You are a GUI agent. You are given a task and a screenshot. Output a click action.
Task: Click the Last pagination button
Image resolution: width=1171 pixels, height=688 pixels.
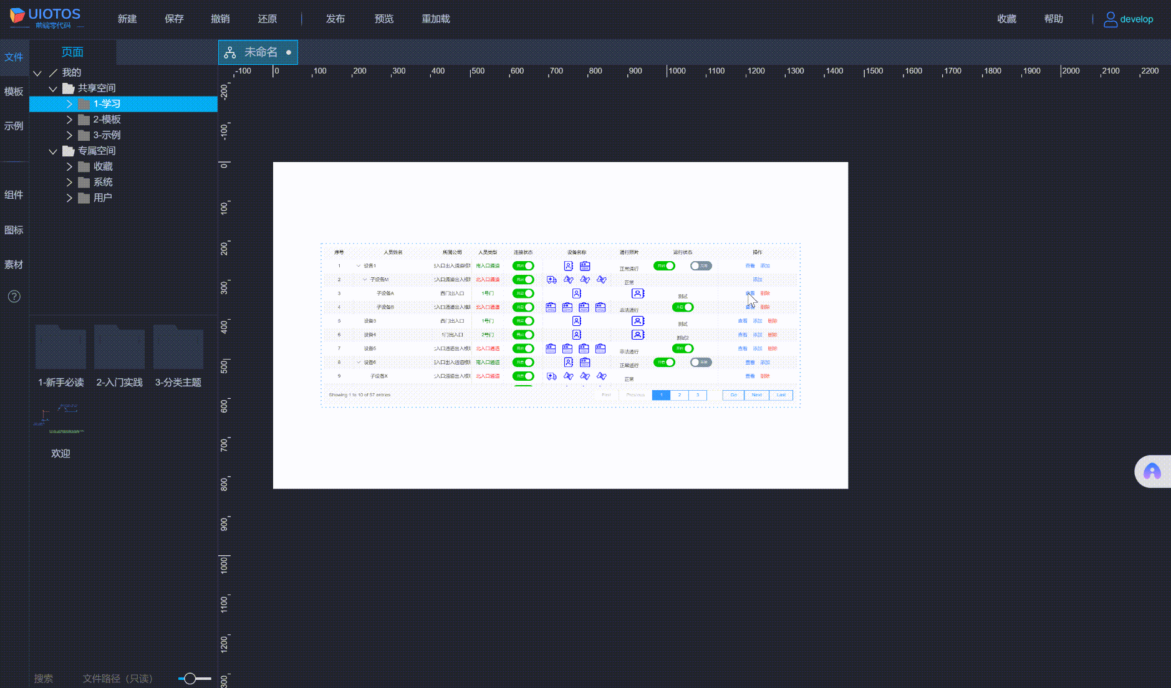781,395
